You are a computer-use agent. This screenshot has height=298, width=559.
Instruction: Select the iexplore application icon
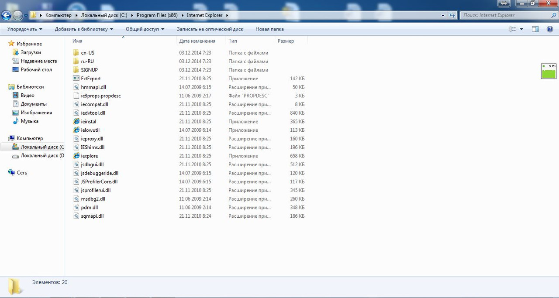(76, 156)
